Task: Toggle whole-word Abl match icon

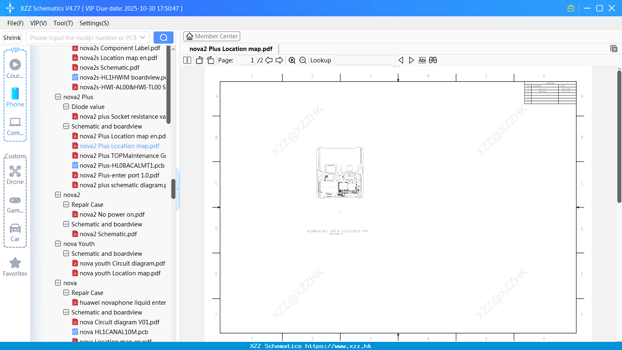Action: (x=422, y=60)
